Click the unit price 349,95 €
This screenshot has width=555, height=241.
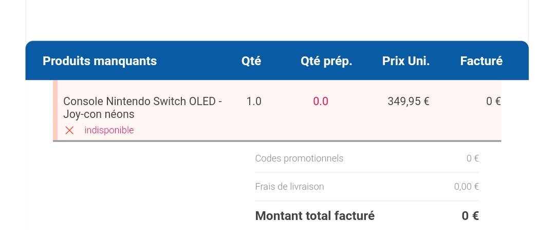(409, 102)
